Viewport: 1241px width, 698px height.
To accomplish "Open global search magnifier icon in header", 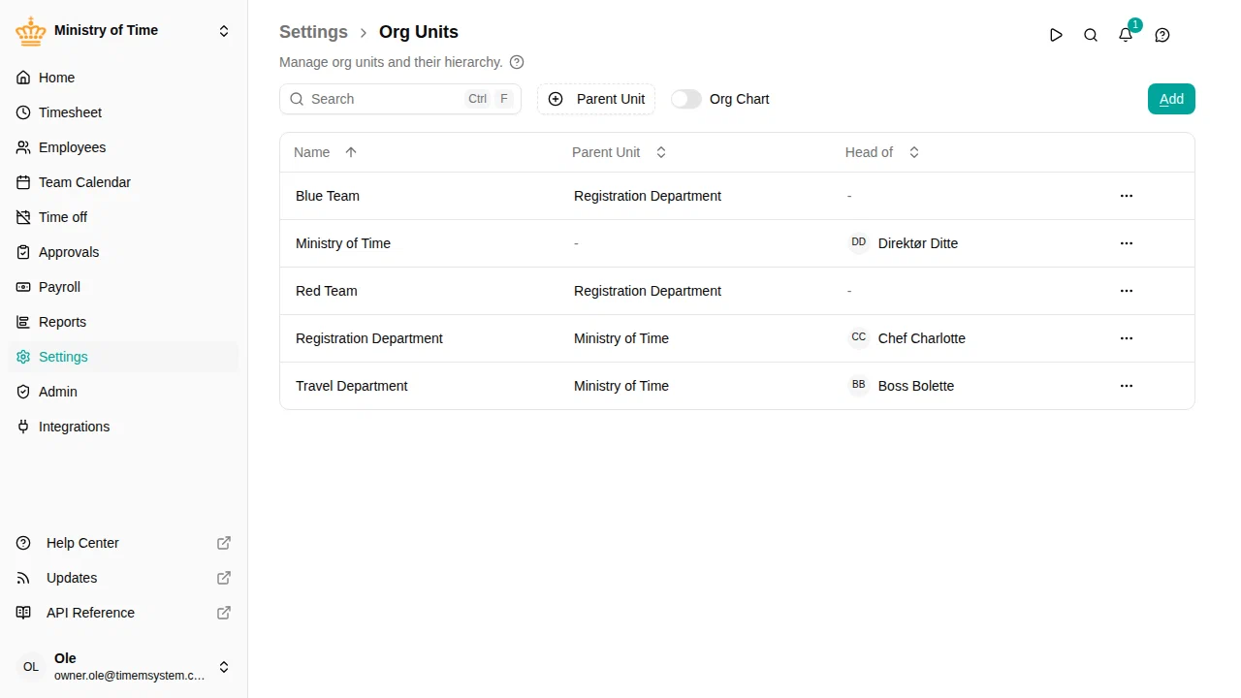I will pyautogui.click(x=1091, y=35).
